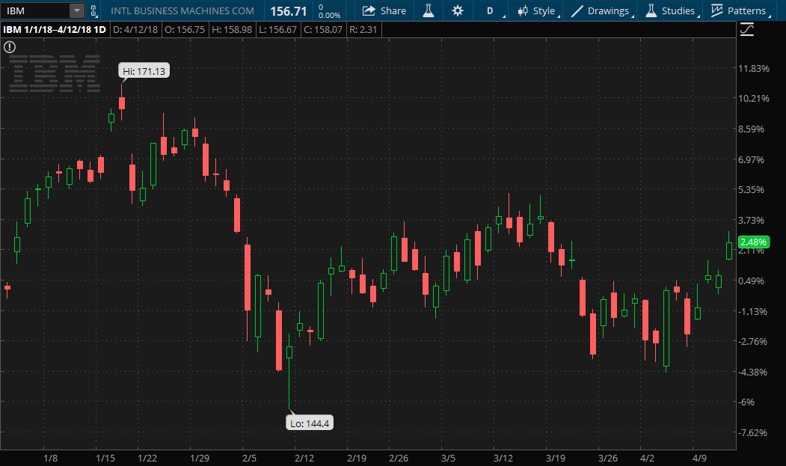Click the 4/2 date label

[647, 458]
